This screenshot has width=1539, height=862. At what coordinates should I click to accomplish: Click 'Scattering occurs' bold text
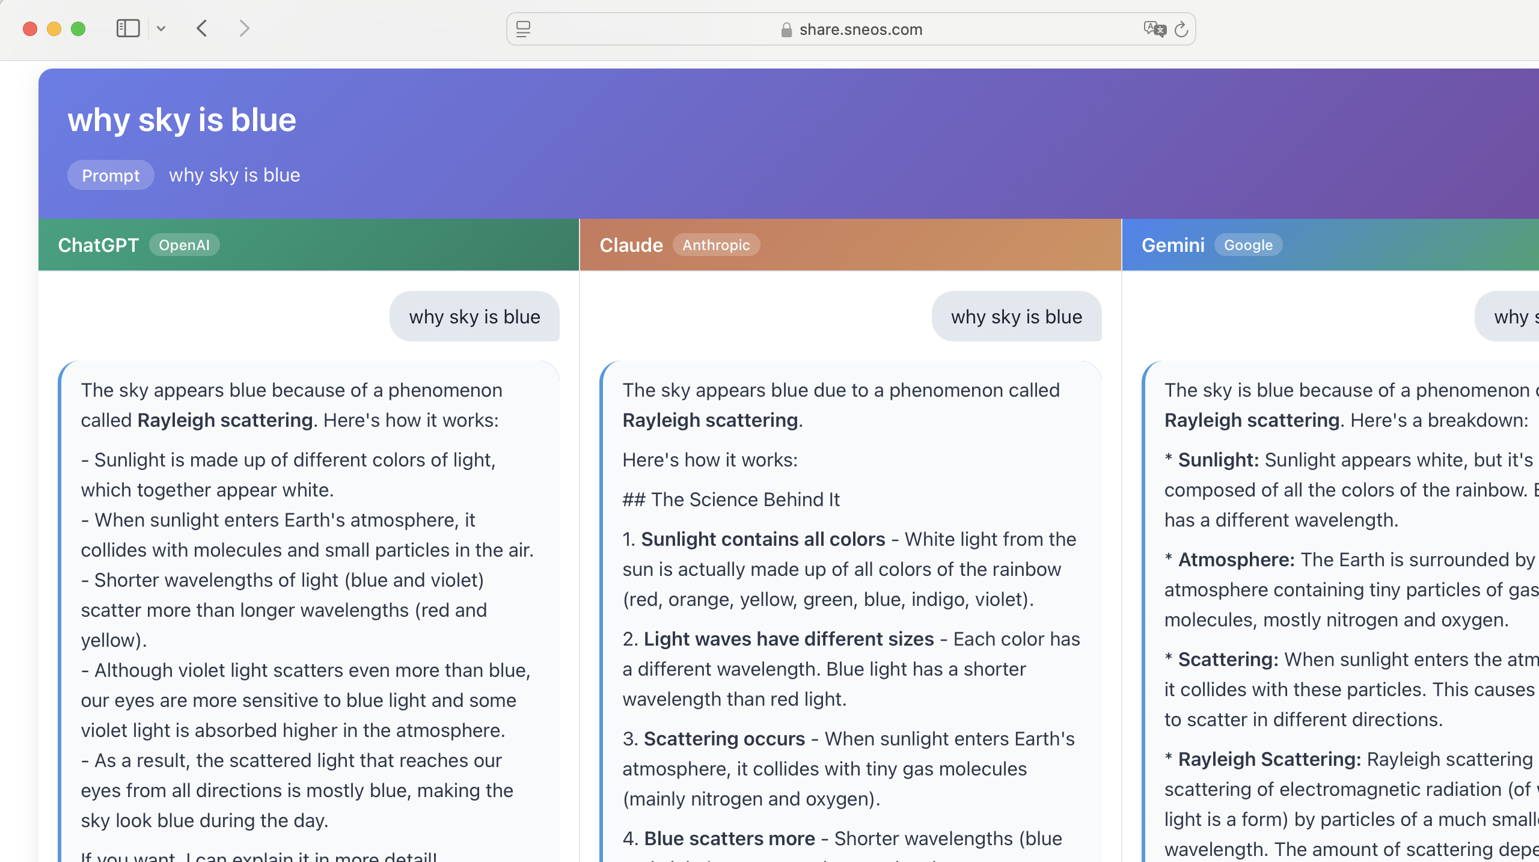(x=724, y=739)
